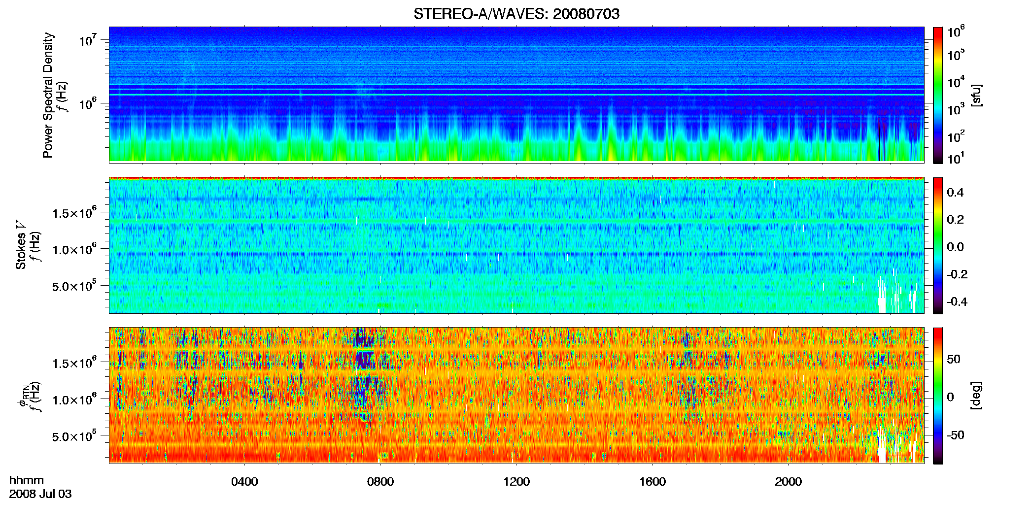The width and height of the screenshot is (1033, 532).
Task: Click the "[sfu]" unit label
Action: point(976,95)
